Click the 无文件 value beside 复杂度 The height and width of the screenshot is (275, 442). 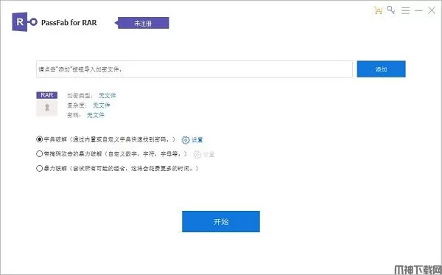[102, 105]
